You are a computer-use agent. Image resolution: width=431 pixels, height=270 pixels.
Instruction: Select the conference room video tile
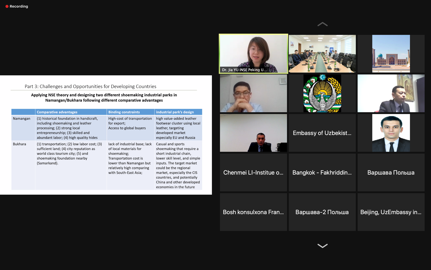[x=322, y=54]
